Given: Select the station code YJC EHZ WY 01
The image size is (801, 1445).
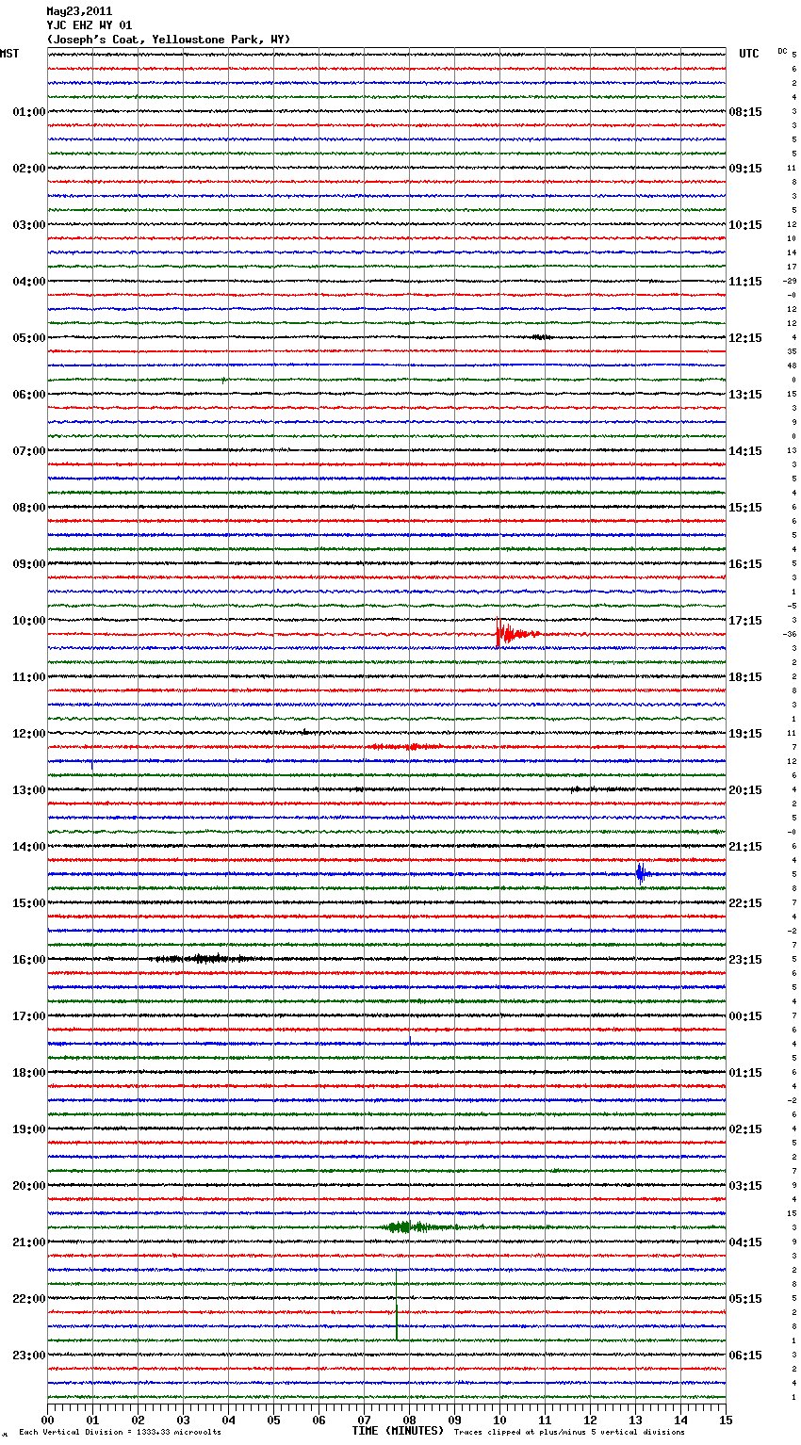Looking at the screenshot, I should coord(90,25).
